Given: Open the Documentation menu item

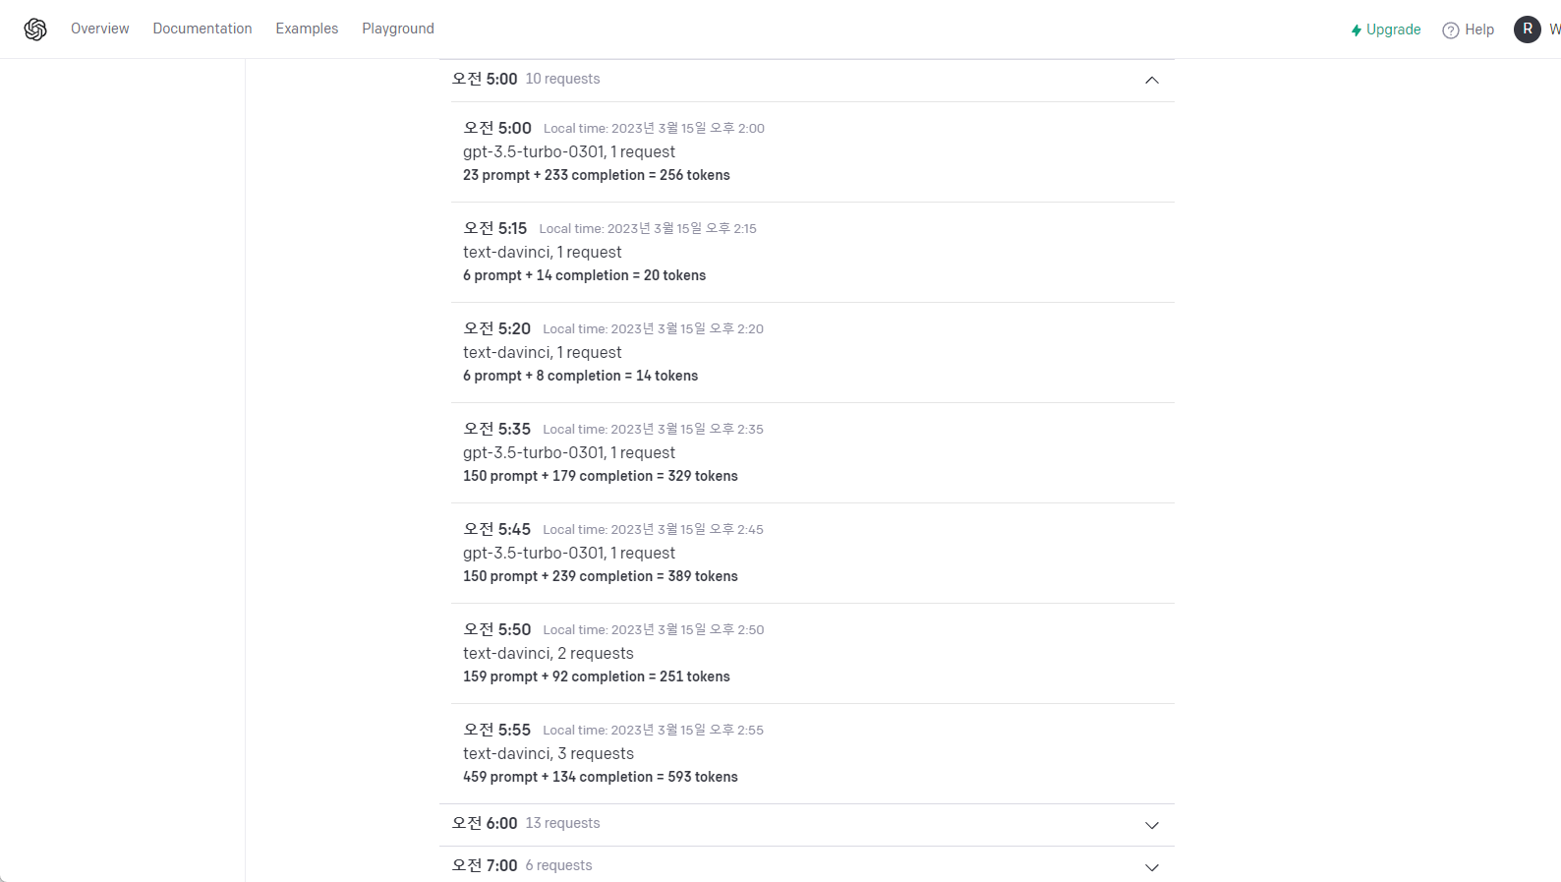Looking at the screenshot, I should point(202,29).
